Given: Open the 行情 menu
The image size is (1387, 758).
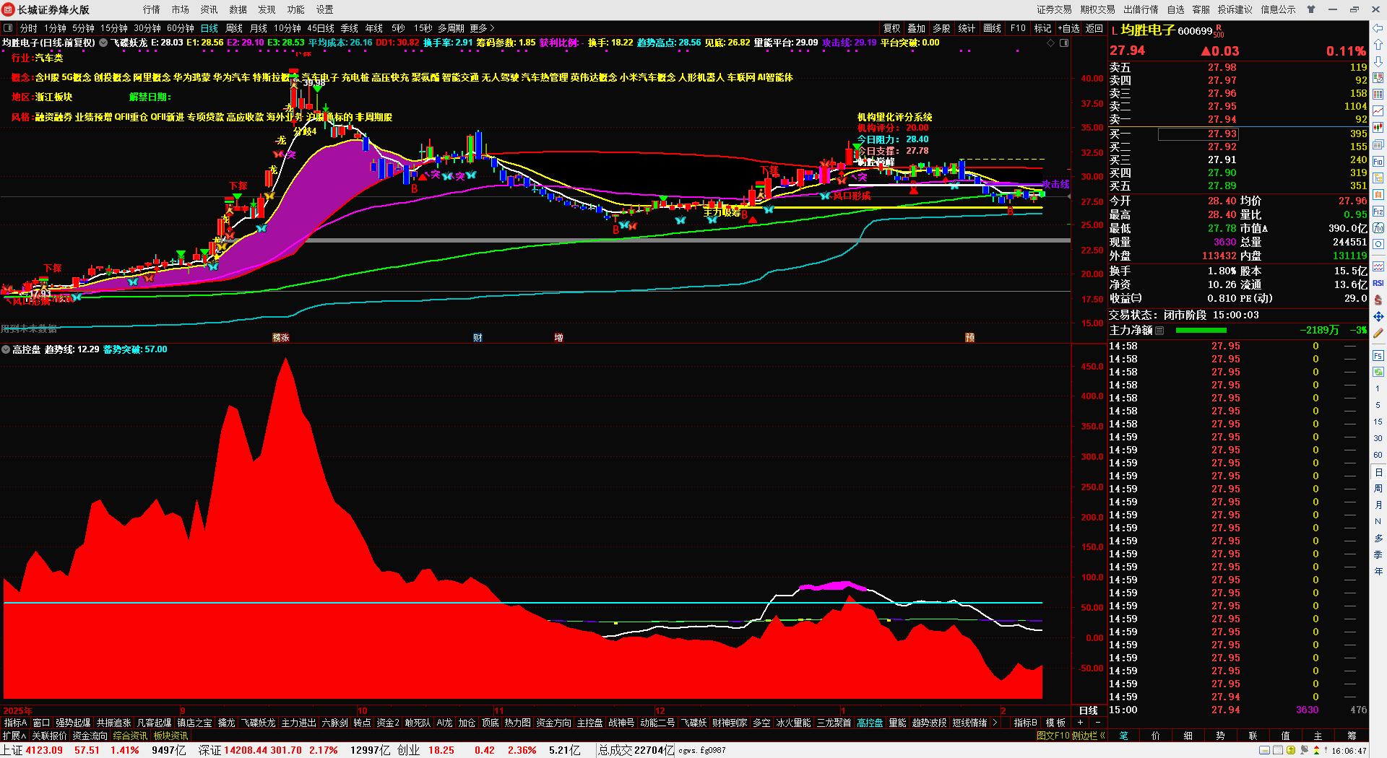Looking at the screenshot, I should coord(152,9).
